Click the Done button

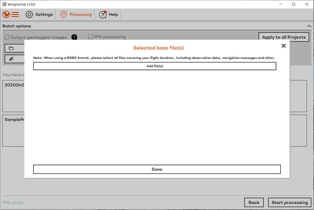pos(157,169)
